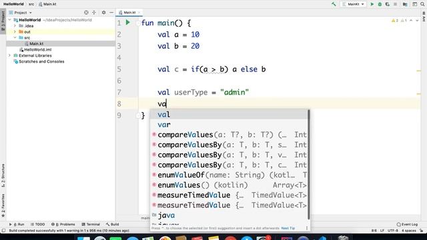
Task: Click the warning stripe mark by line 5
Action: [x=419, y=71]
